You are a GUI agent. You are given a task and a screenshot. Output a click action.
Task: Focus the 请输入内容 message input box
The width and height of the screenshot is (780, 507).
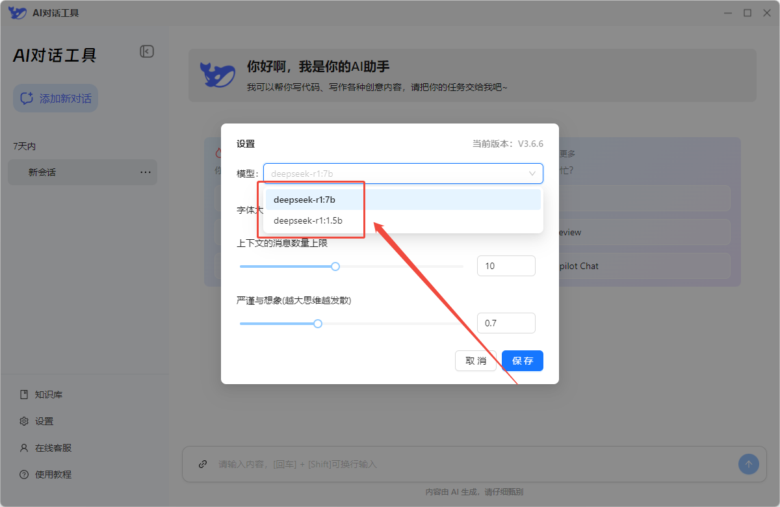474,464
